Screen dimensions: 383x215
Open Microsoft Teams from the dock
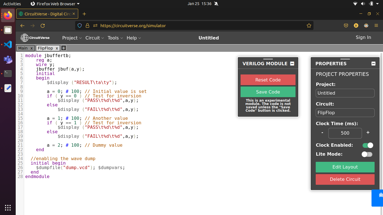coord(8,59)
